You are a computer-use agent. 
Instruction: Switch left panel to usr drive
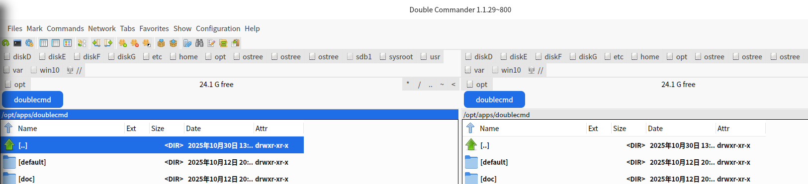(431, 57)
